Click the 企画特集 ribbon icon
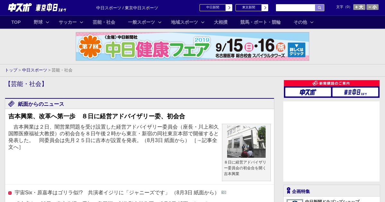This screenshot has height=202, width=385. coord(288,191)
